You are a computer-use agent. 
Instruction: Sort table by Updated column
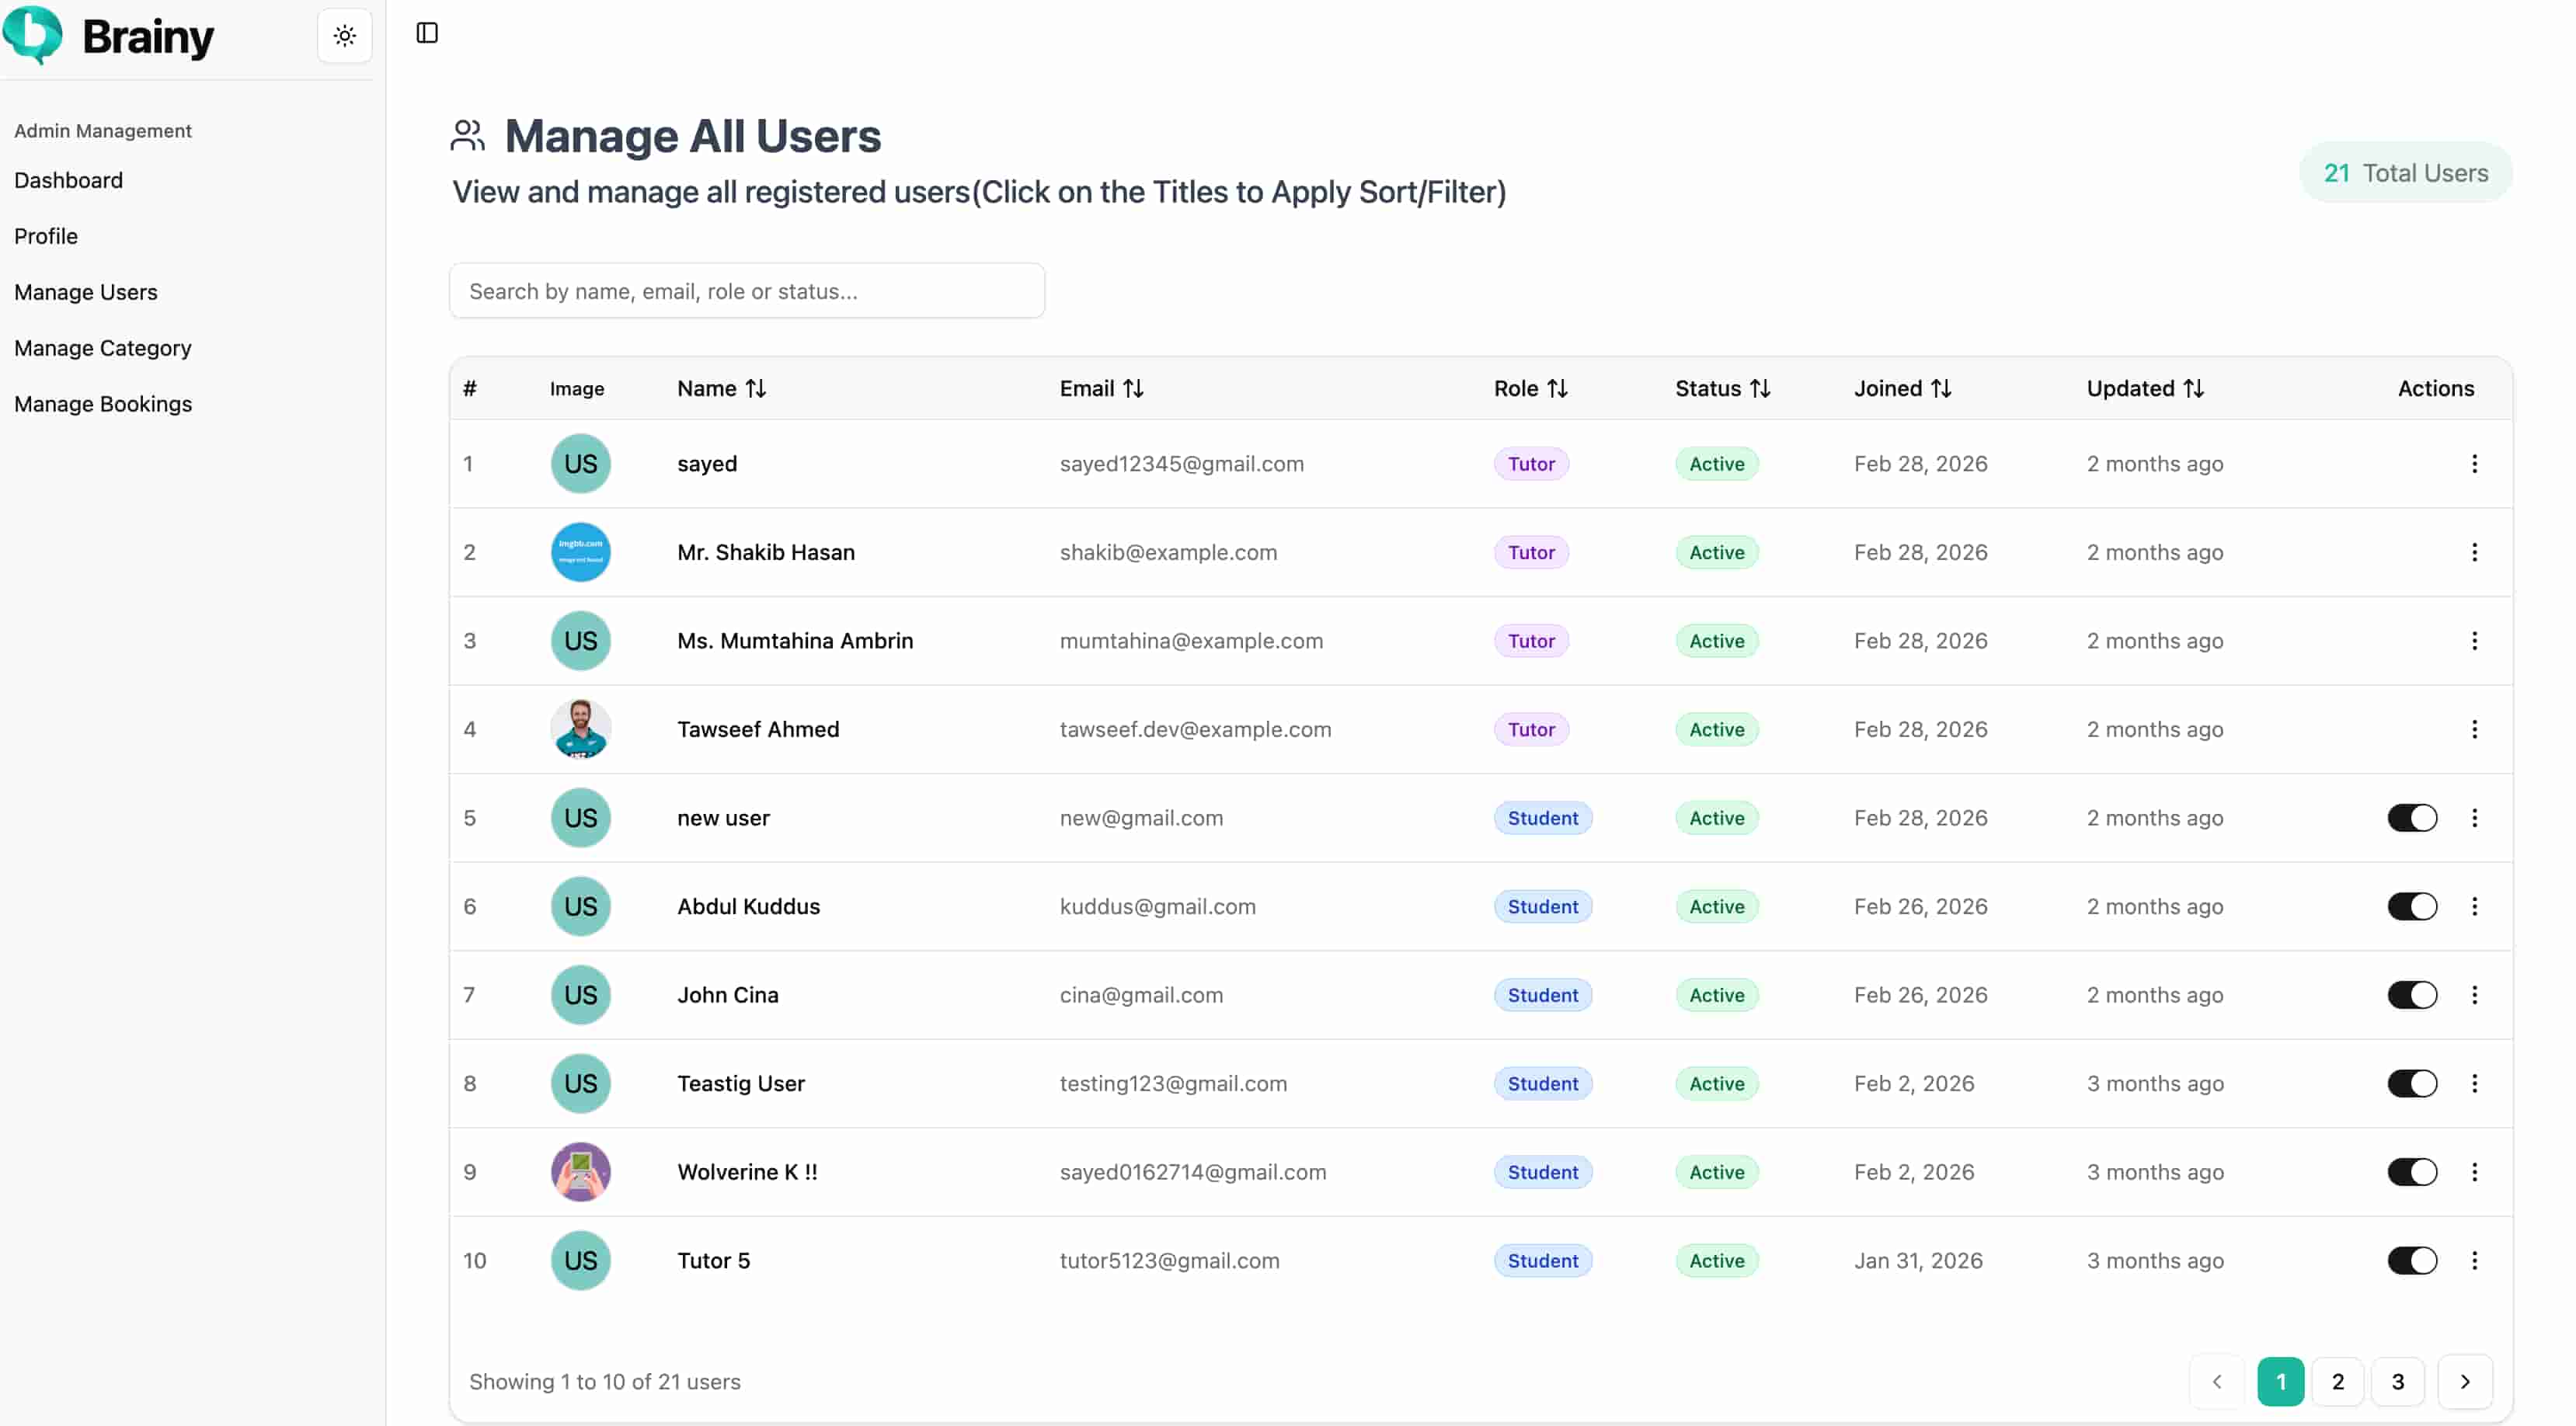pos(2145,388)
